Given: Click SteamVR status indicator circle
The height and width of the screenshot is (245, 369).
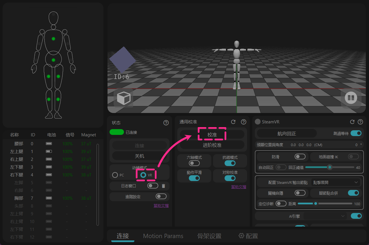Looking at the screenshot, I should click(x=258, y=122).
